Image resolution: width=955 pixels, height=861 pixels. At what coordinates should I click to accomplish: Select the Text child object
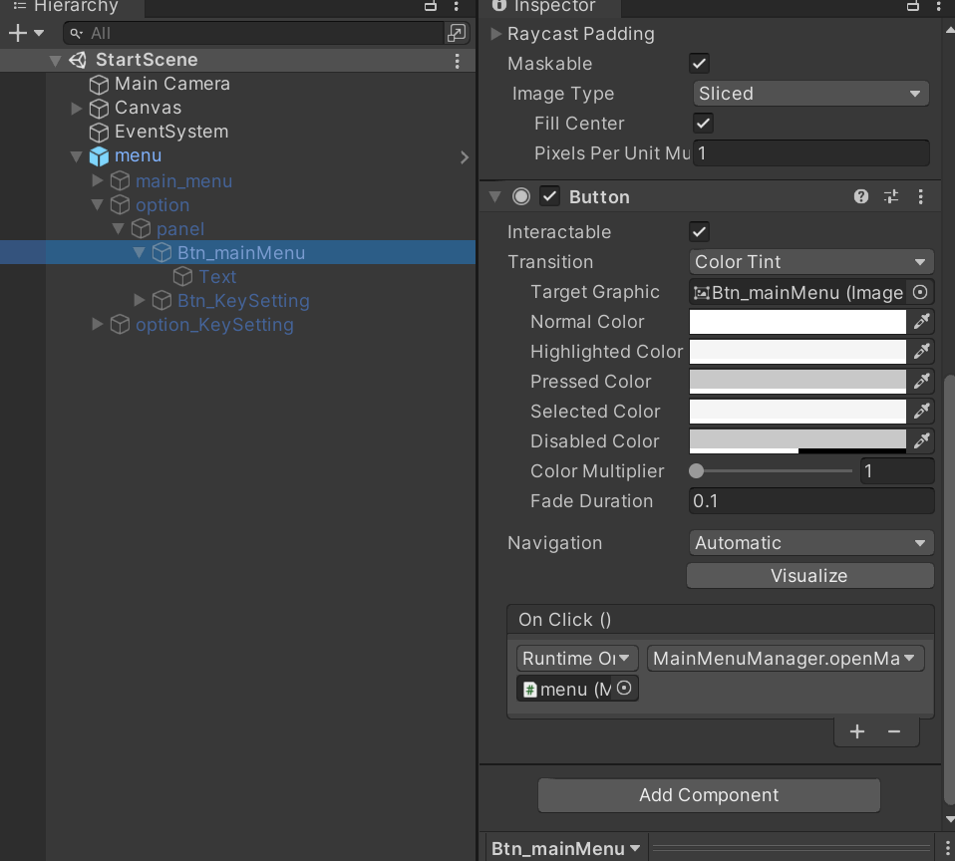coord(217,277)
